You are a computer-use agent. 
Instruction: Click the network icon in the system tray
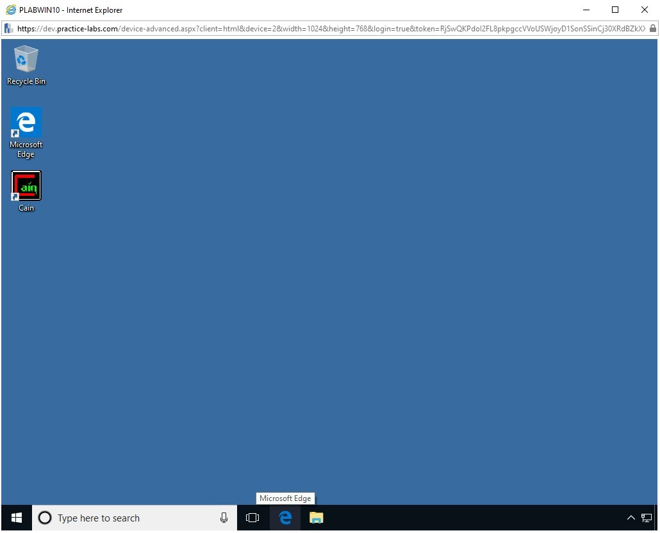pyautogui.click(x=647, y=518)
